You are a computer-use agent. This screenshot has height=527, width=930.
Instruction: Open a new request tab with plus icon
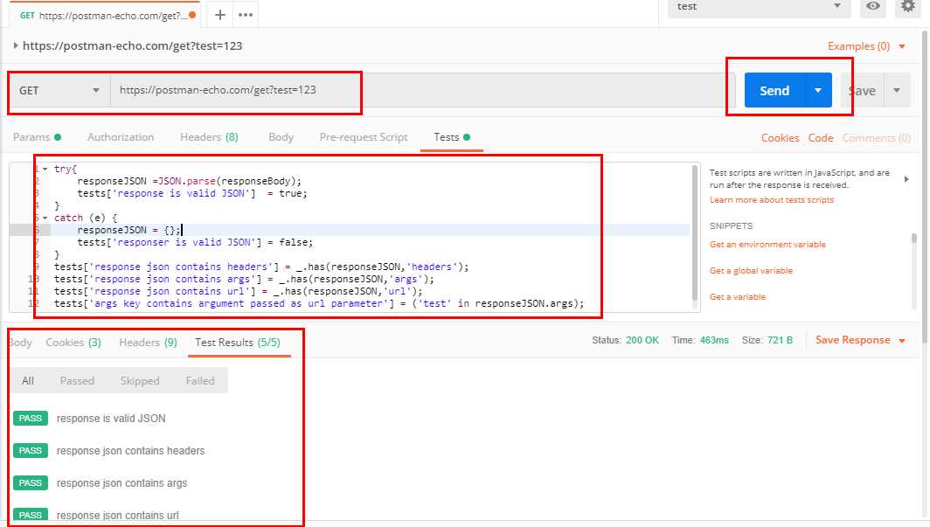tap(220, 15)
